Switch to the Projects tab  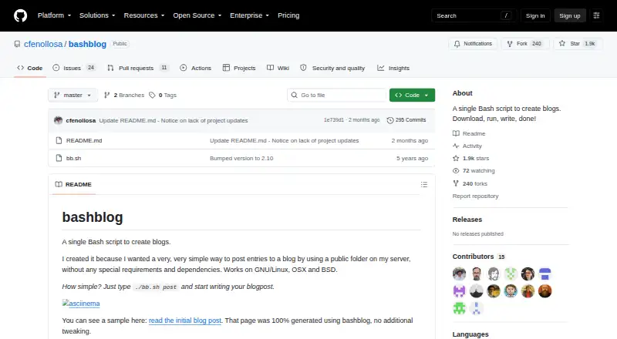(x=239, y=68)
